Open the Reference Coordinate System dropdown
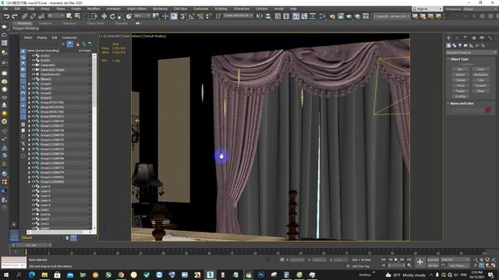 pos(142,16)
